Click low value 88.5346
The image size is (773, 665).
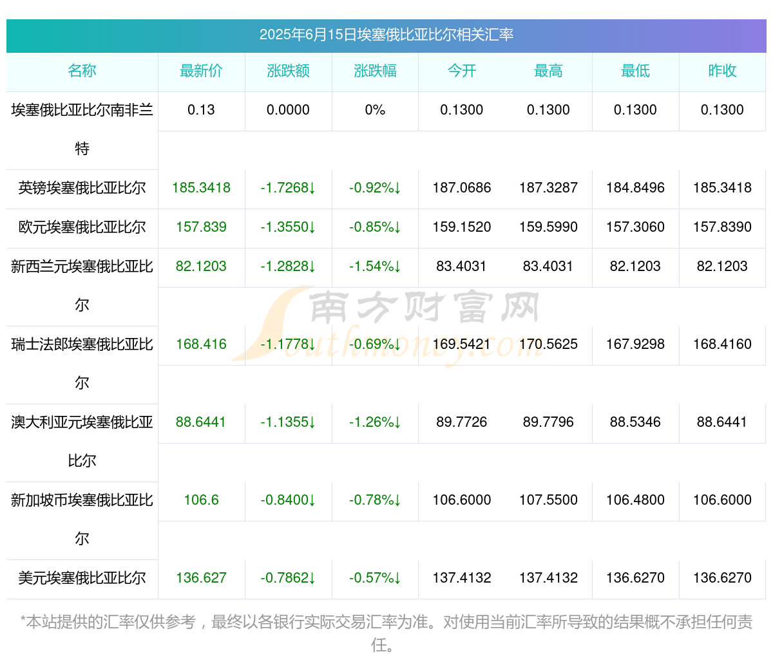point(635,422)
